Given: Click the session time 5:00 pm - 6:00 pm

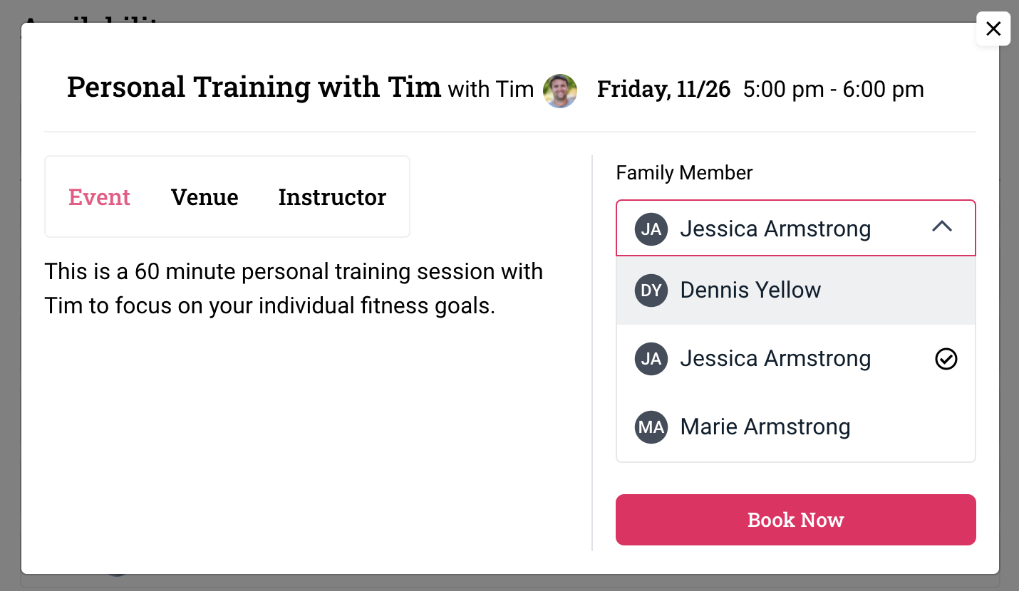Looking at the screenshot, I should coord(833,90).
